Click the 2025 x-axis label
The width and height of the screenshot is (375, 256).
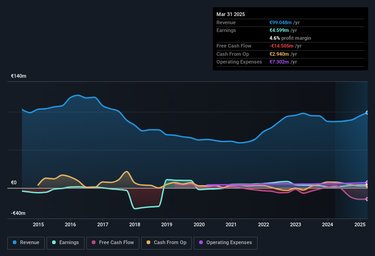(360, 224)
